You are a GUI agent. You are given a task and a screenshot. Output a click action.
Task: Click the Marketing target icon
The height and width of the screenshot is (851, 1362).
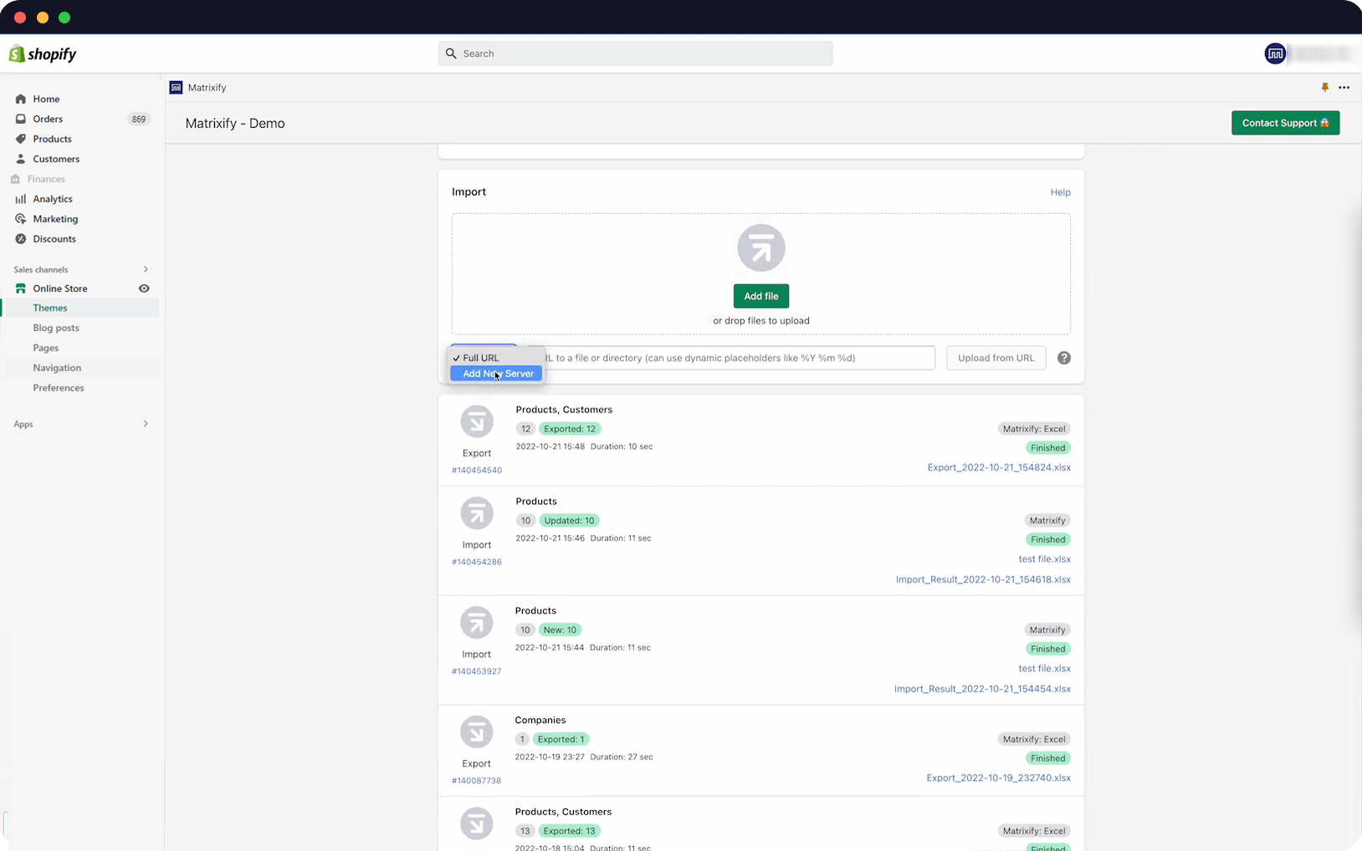21,219
